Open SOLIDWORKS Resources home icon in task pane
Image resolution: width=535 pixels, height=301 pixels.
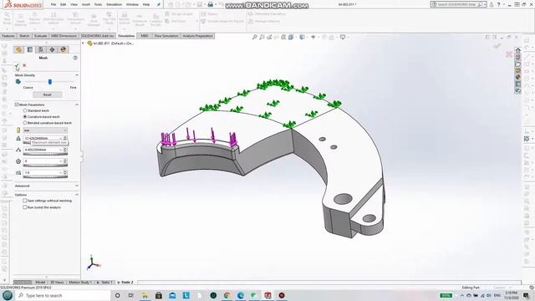pos(517,50)
